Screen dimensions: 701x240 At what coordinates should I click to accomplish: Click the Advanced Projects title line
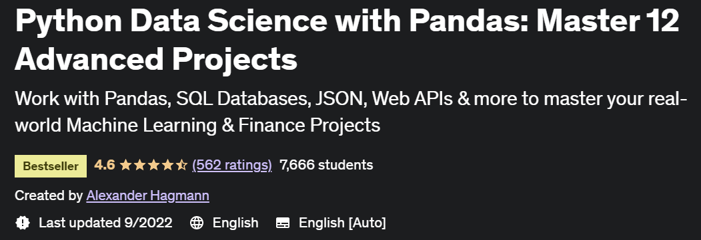coord(156,59)
